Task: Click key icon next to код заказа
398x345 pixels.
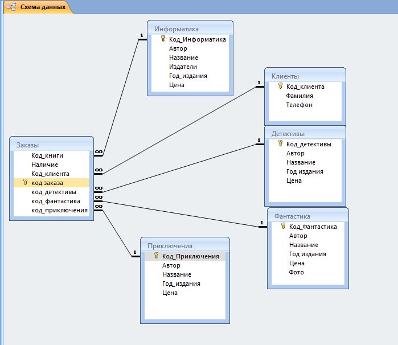Action: point(26,182)
